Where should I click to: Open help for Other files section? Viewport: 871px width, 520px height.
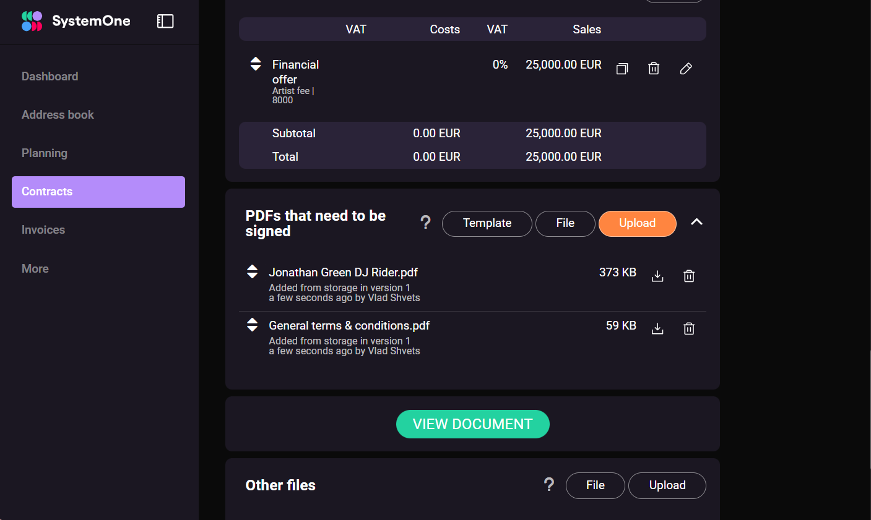click(x=549, y=485)
